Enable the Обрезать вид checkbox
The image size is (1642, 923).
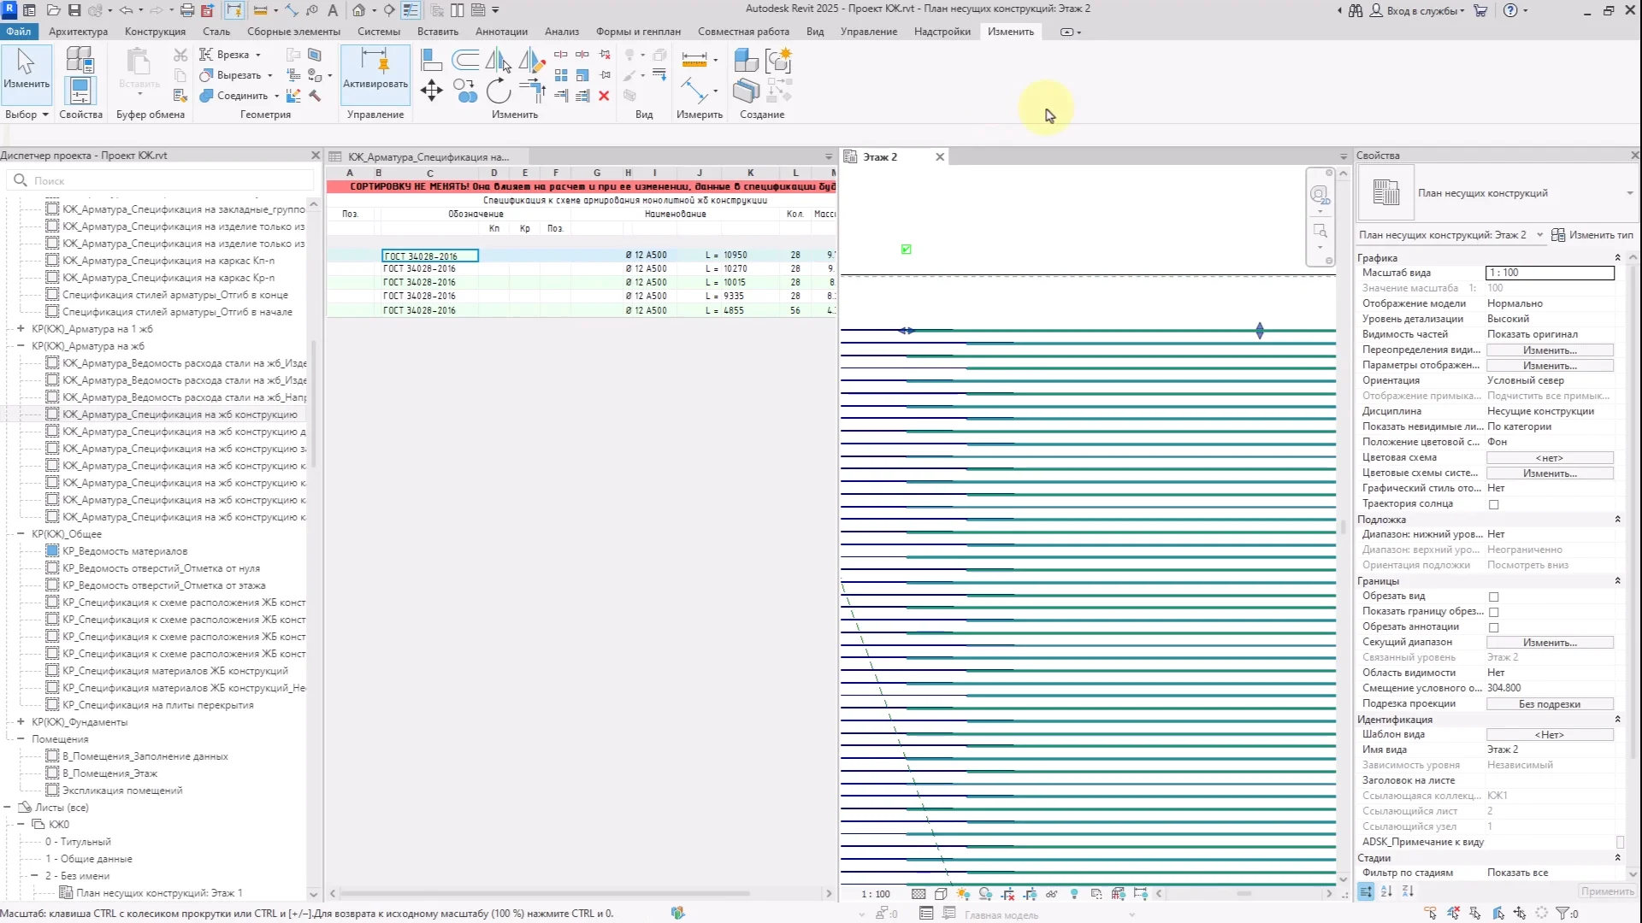pos(1494,597)
